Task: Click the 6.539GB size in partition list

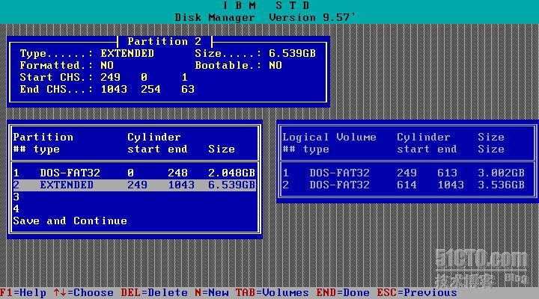Action: coord(231,185)
